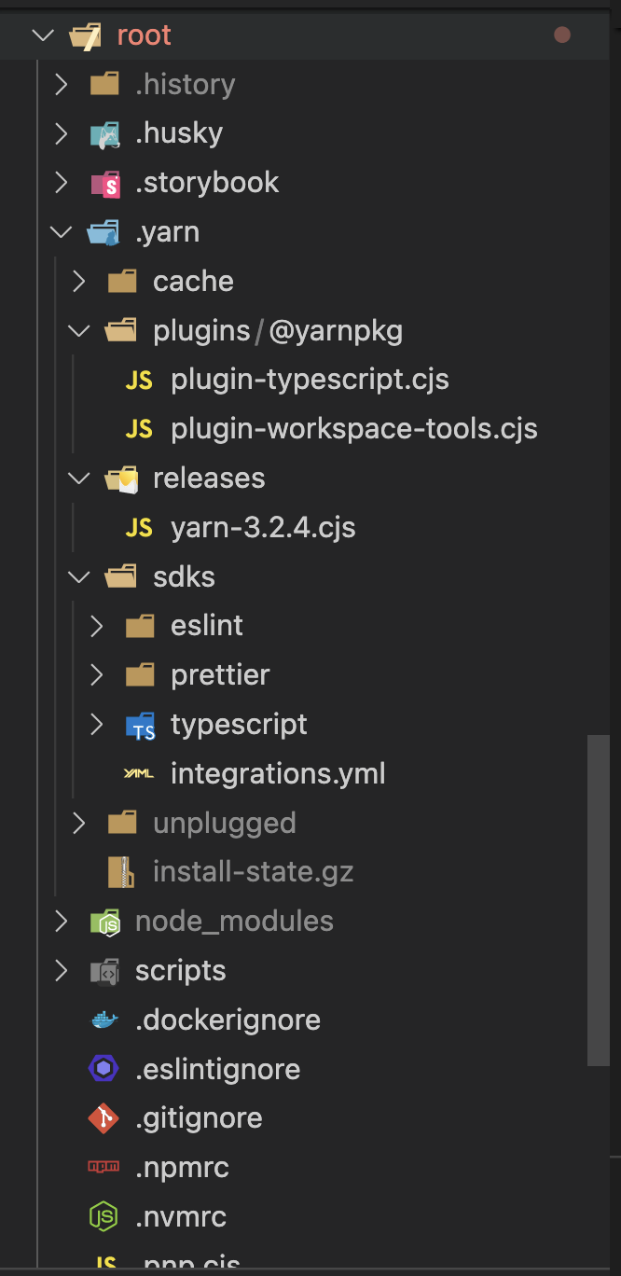Collapse the .yarn folder
This screenshot has height=1276, width=621.
click(x=60, y=231)
